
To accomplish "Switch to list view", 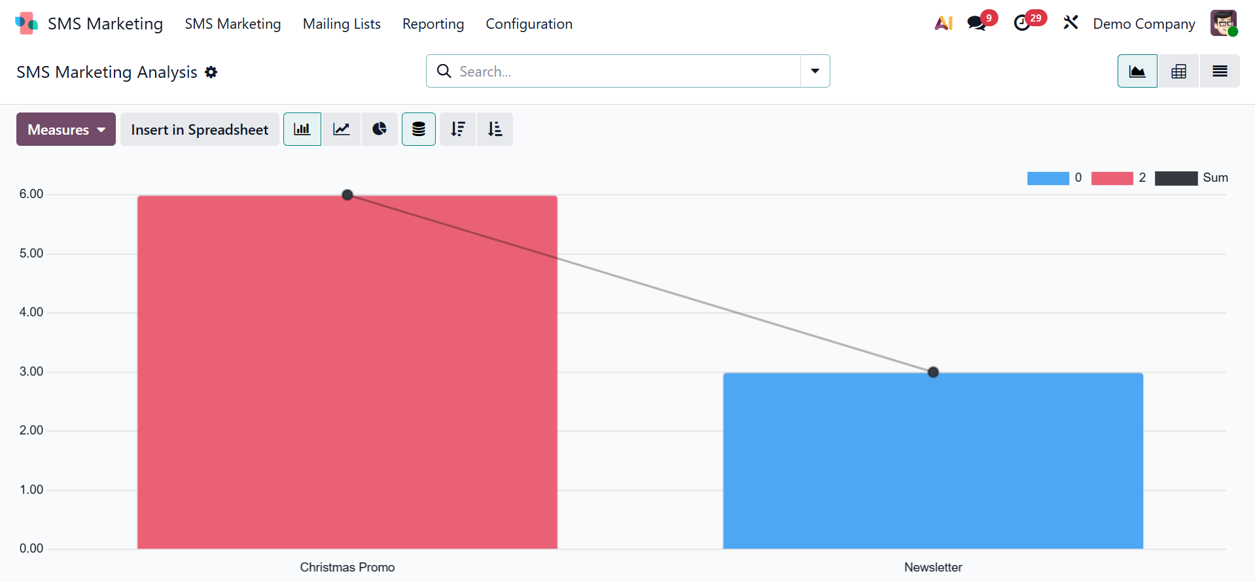I will pos(1220,71).
